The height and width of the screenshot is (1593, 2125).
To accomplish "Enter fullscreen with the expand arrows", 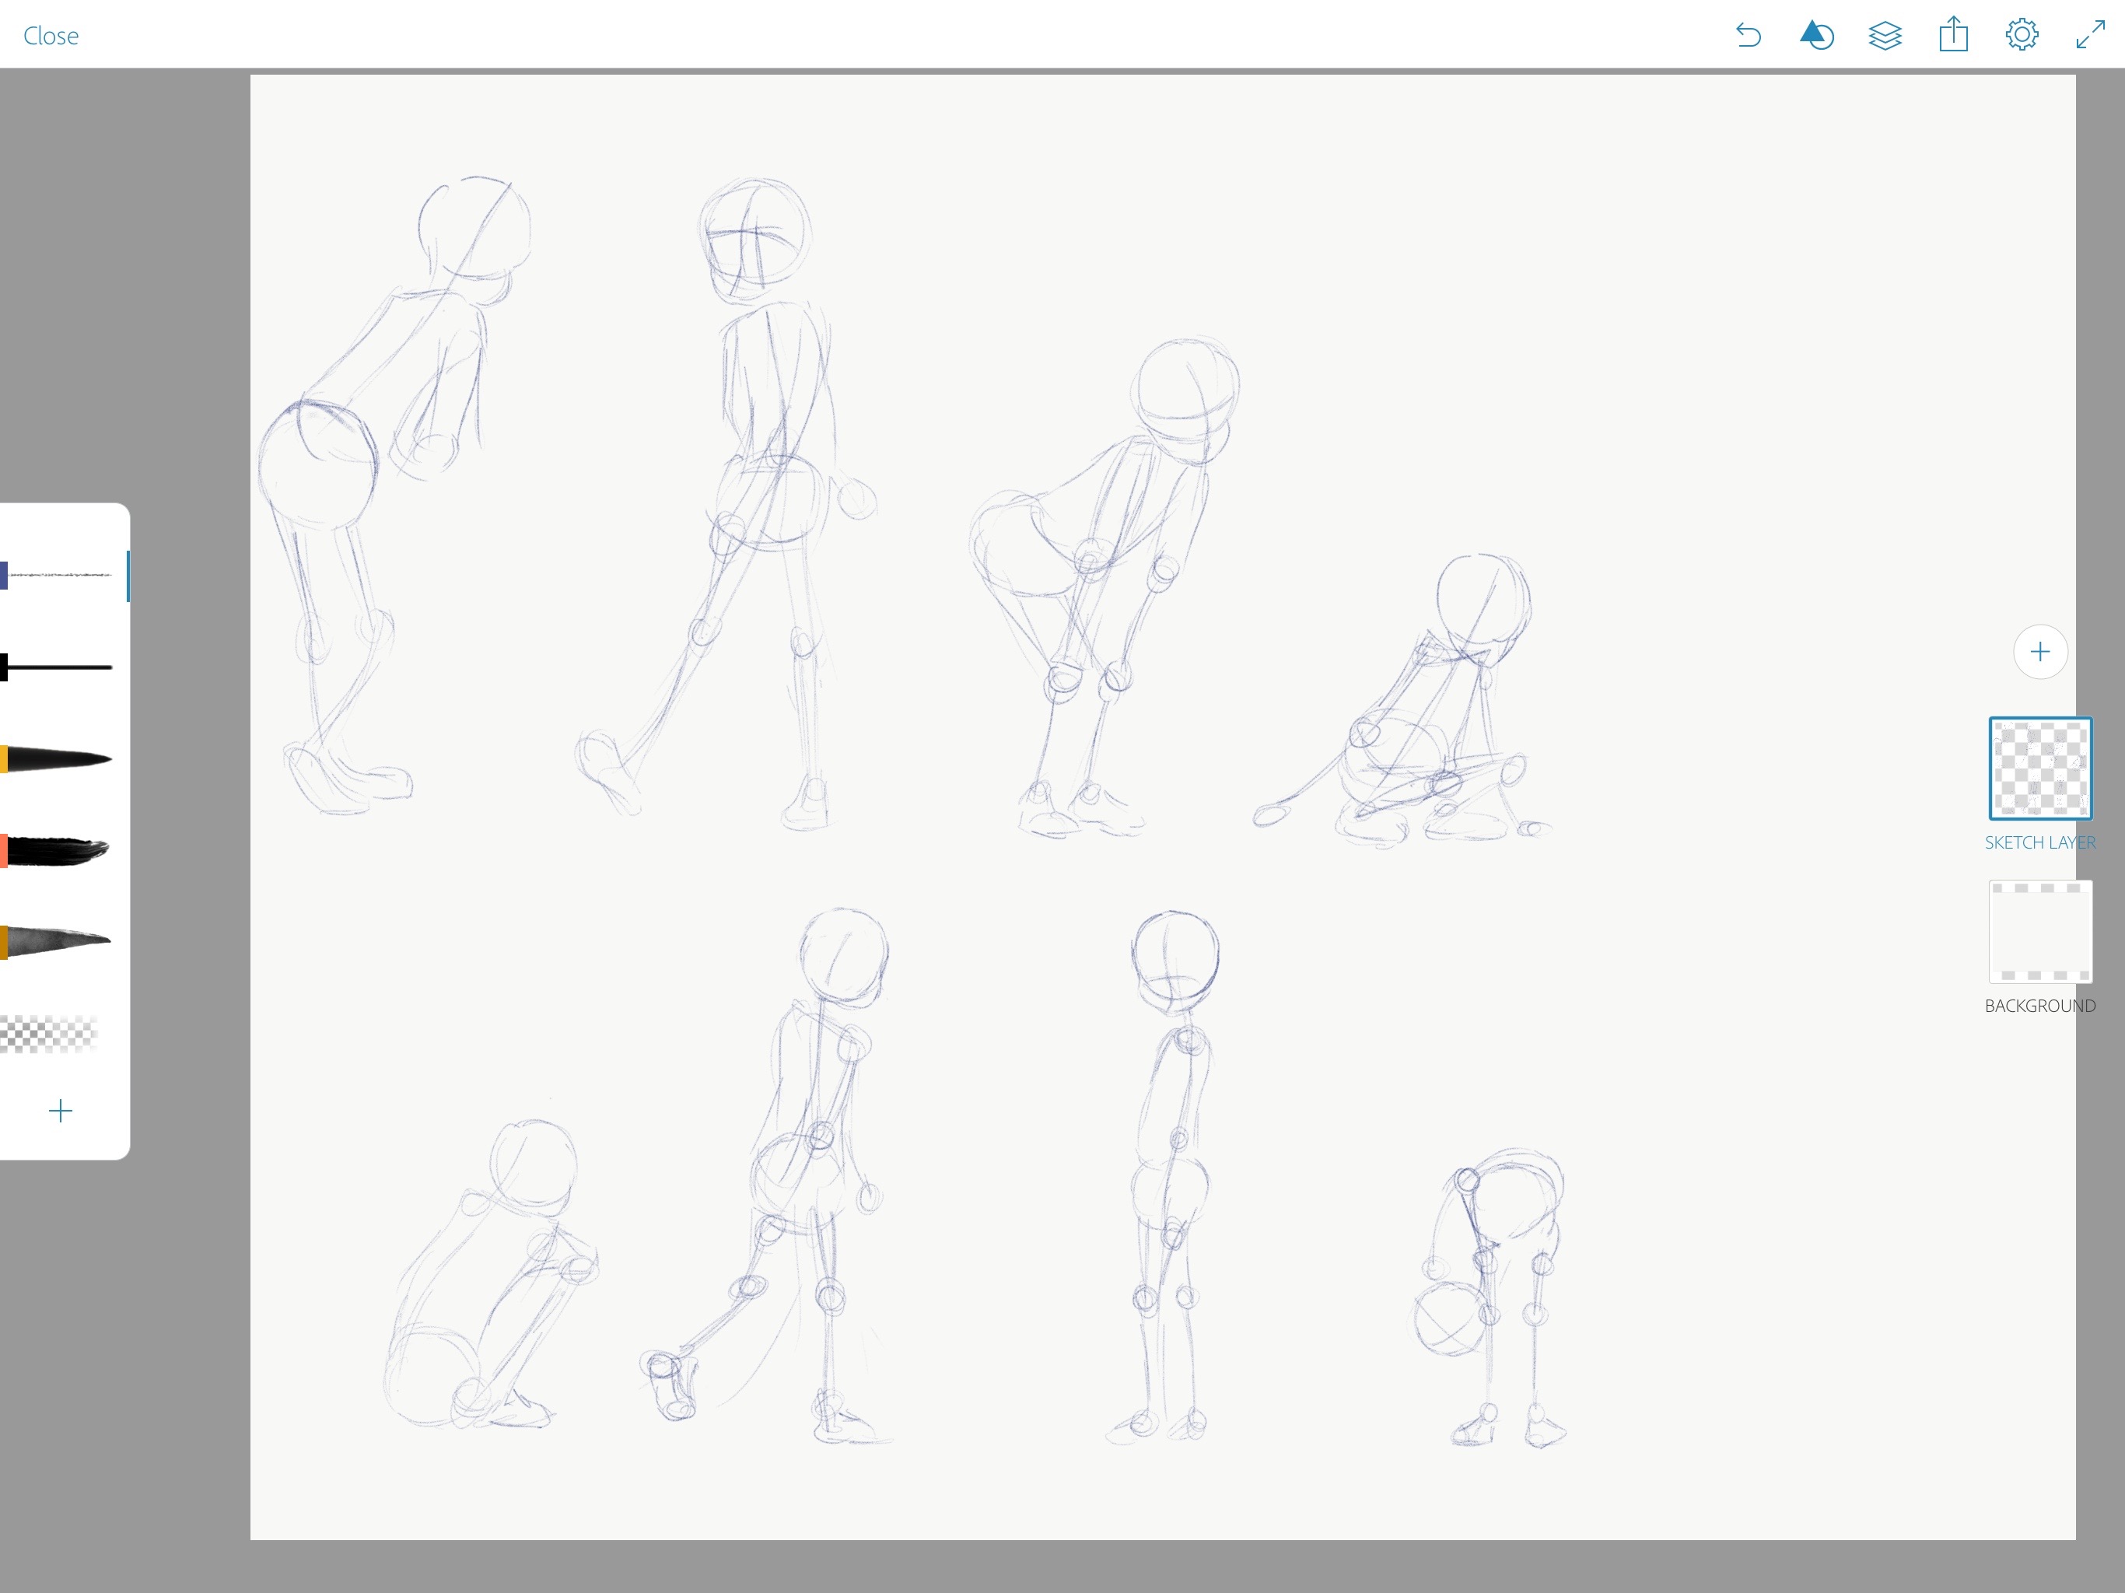I will [x=2091, y=36].
